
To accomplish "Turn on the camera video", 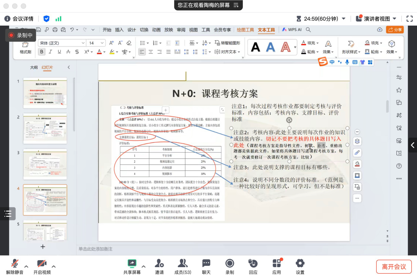I will tap(42, 264).
